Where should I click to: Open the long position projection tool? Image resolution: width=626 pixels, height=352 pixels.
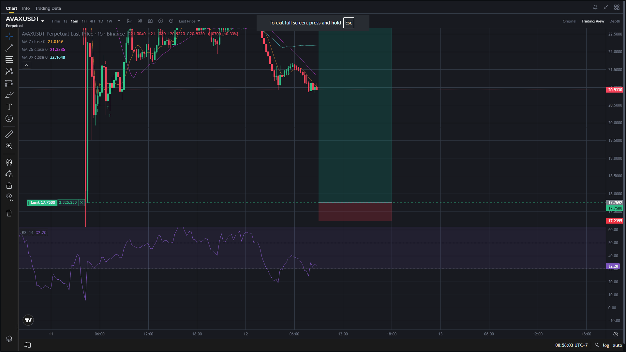[9, 83]
